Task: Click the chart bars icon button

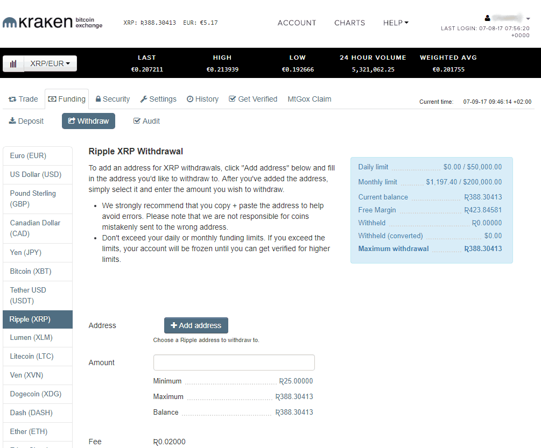Action: [13, 63]
